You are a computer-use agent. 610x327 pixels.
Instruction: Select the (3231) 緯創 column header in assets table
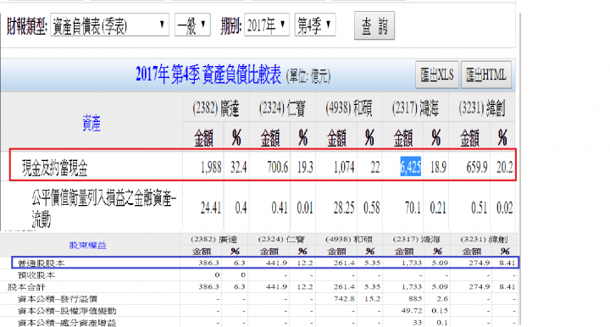tap(481, 108)
